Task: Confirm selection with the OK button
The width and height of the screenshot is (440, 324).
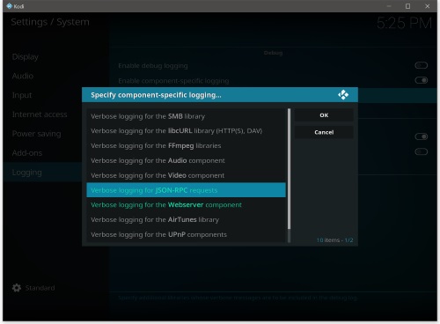Action: tap(324, 115)
